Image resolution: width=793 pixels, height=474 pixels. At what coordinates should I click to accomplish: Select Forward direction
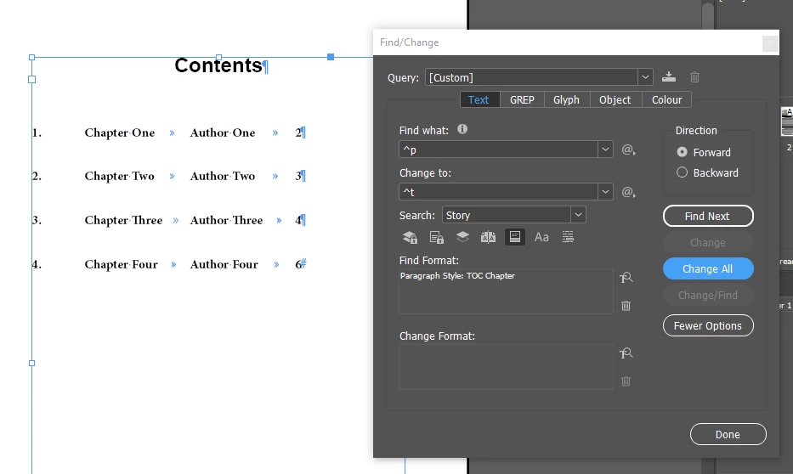tap(683, 152)
